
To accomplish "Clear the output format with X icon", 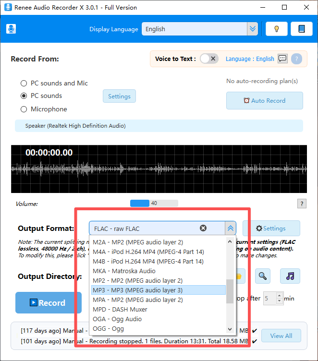I will pyautogui.click(x=203, y=228).
